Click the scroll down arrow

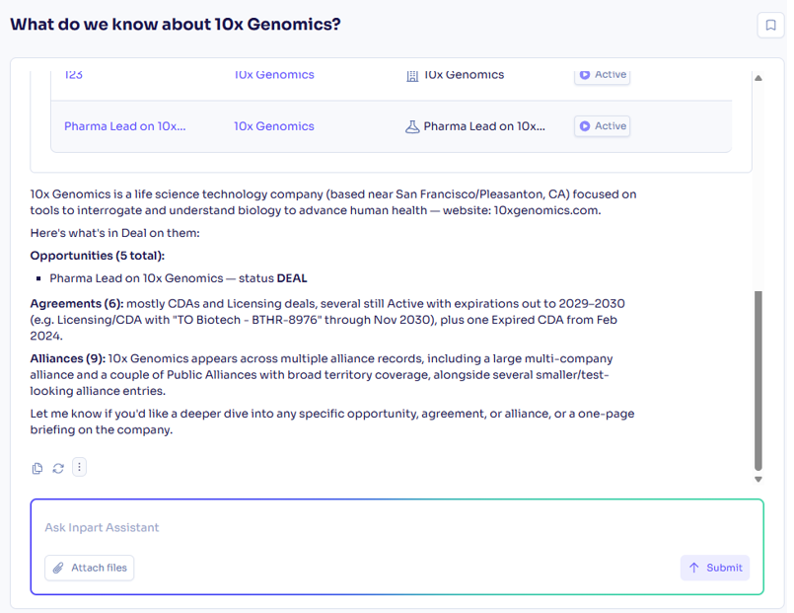(758, 480)
